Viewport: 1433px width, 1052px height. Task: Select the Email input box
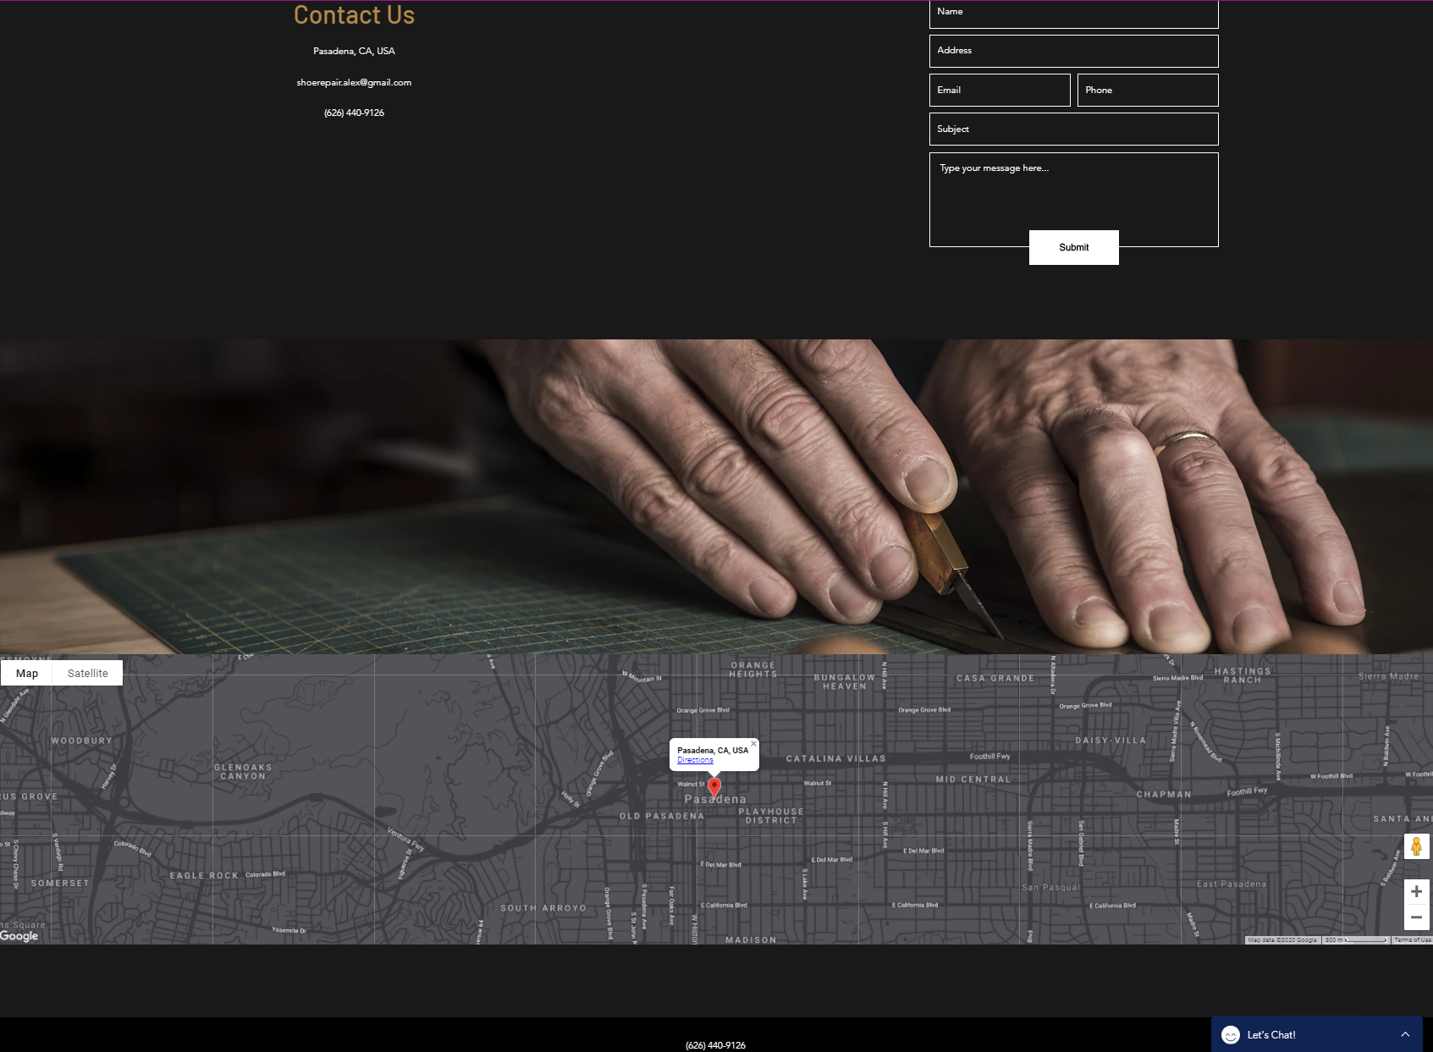click(x=999, y=91)
